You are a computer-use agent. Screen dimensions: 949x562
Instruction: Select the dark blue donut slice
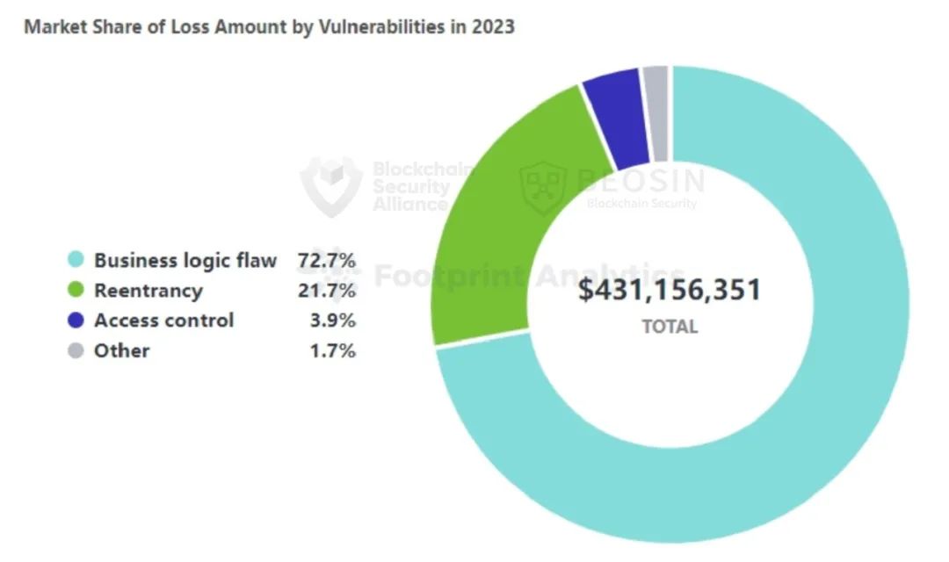click(617, 119)
